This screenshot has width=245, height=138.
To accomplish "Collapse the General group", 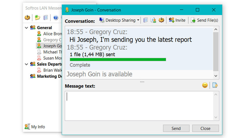I will [x=26, y=28].
